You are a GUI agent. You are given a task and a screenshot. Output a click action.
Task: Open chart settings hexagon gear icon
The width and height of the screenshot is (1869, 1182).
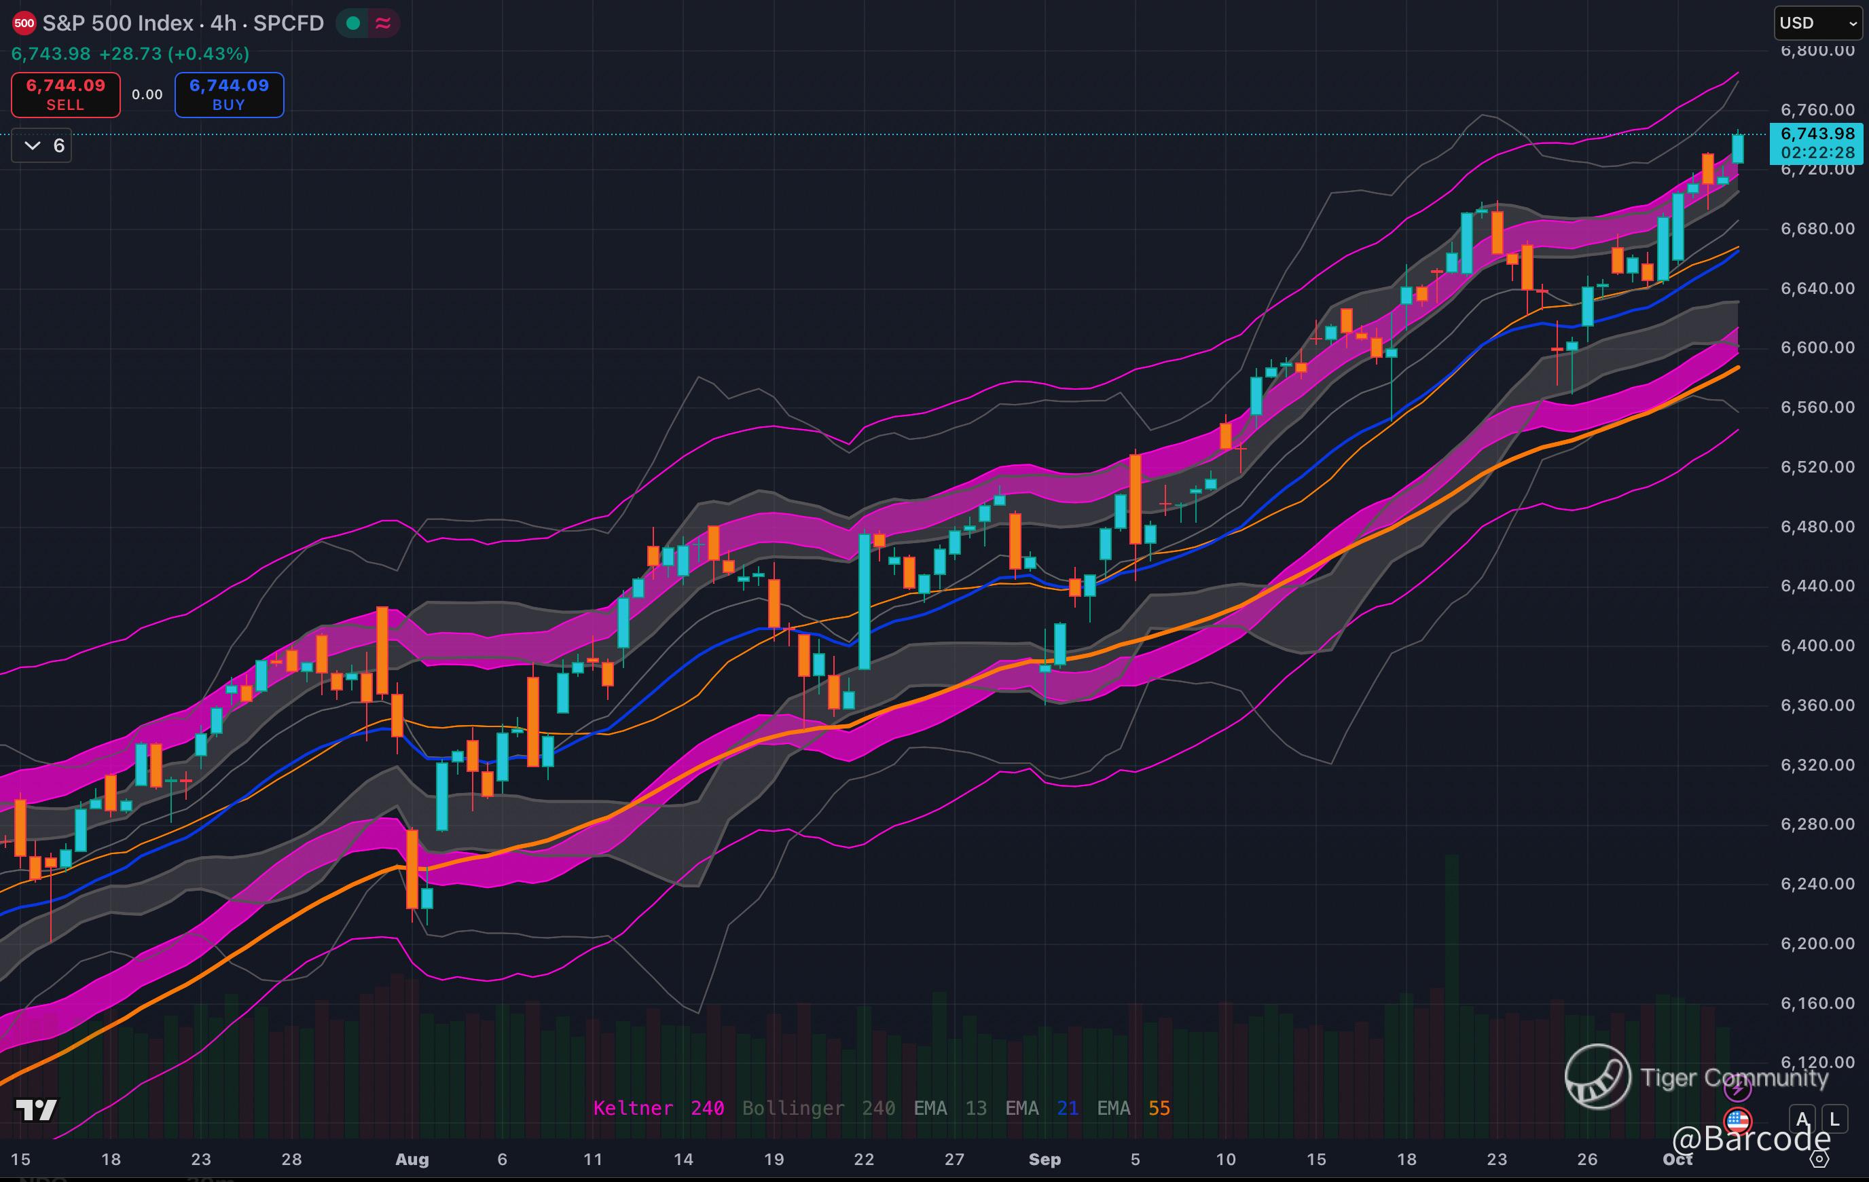(x=1819, y=1159)
